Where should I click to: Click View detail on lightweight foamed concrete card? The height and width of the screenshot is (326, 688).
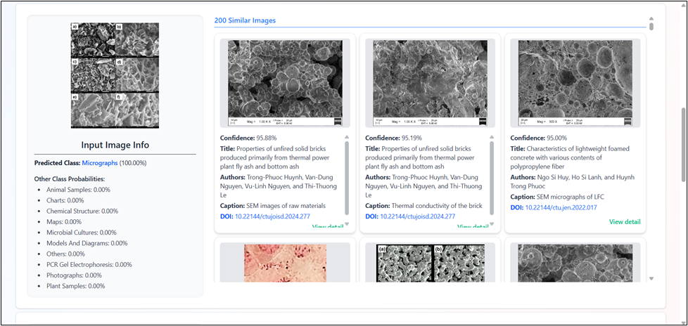[625, 222]
